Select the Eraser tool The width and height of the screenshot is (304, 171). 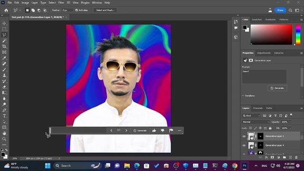pyautogui.click(x=4, y=87)
